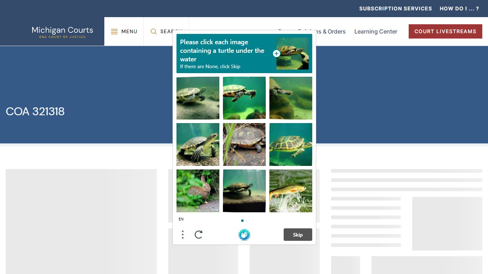Select bottom-middle dark turtle underwater tile

click(x=244, y=191)
